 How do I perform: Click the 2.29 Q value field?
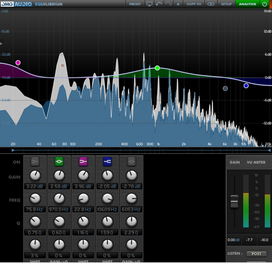[131, 233]
